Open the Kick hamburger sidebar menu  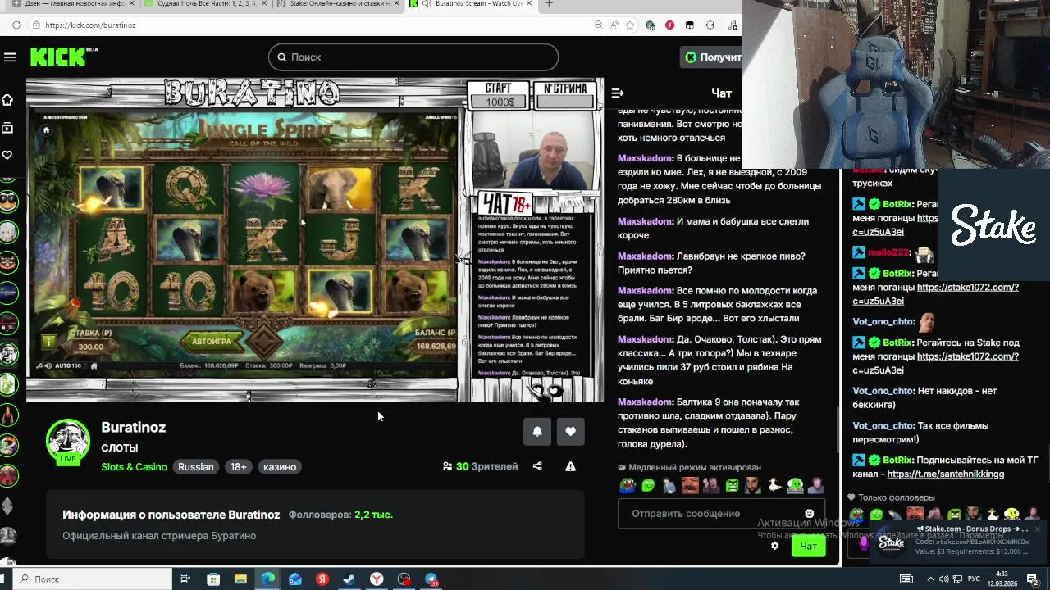tap(10, 57)
